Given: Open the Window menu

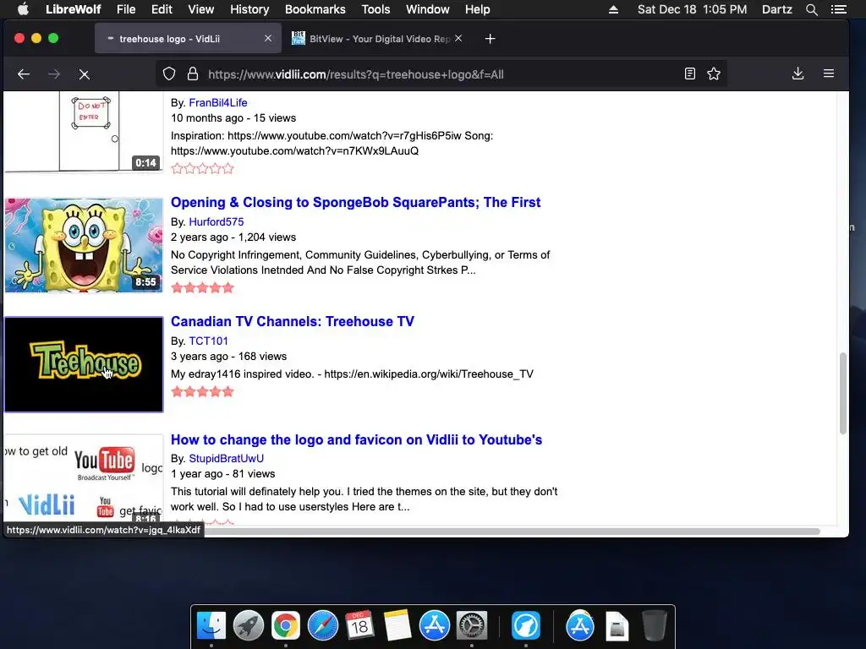Looking at the screenshot, I should pyautogui.click(x=427, y=9).
